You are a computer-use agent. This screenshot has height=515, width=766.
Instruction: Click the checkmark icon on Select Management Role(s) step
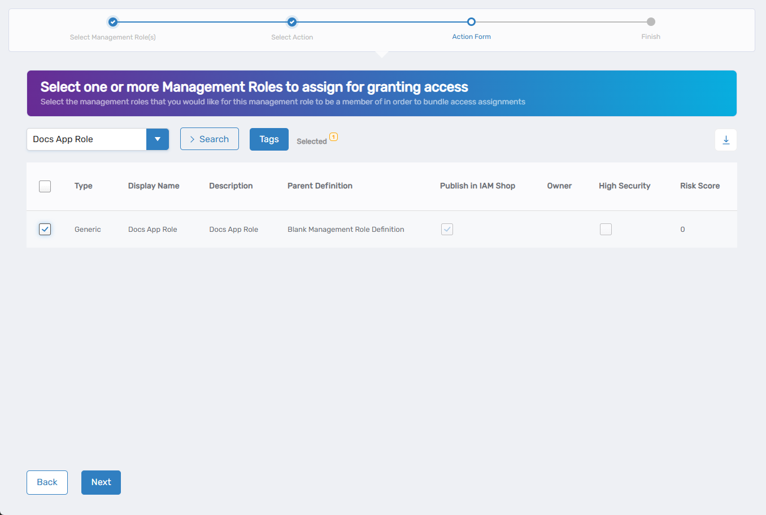[x=112, y=21]
